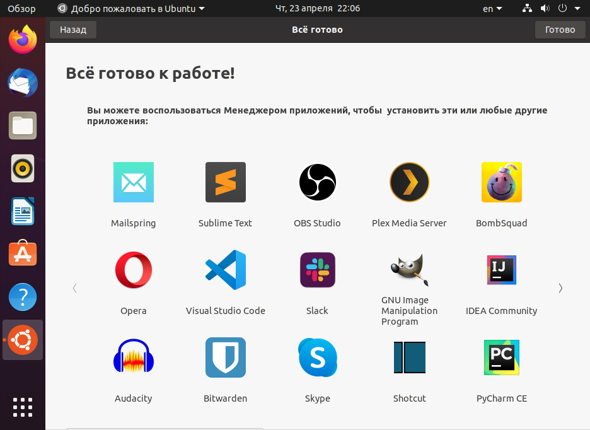
Task: Select the IDEA Community icon
Action: click(502, 270)
